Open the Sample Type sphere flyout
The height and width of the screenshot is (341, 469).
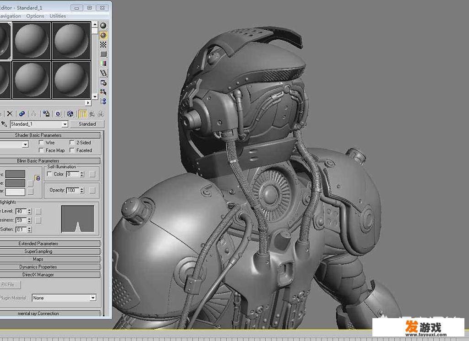(x=104, y=26)
